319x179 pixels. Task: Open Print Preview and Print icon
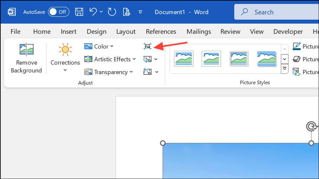pyautogui.click(x=126, y=12)
